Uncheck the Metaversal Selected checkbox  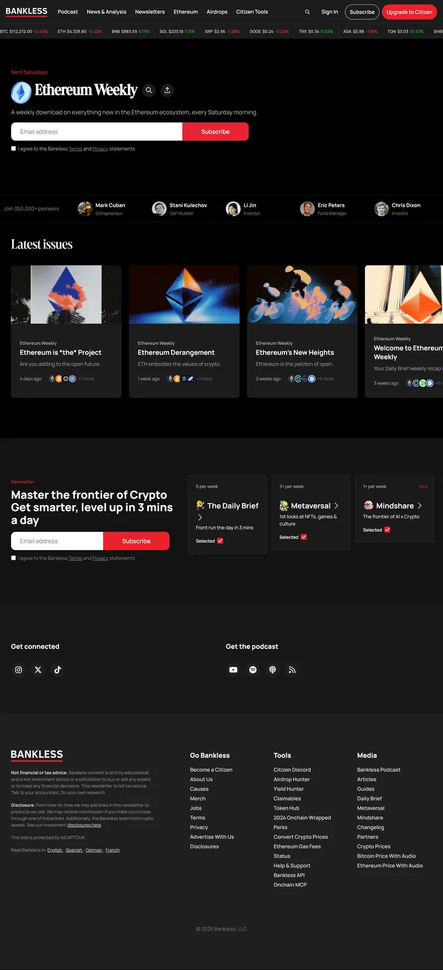pos(303,537)
